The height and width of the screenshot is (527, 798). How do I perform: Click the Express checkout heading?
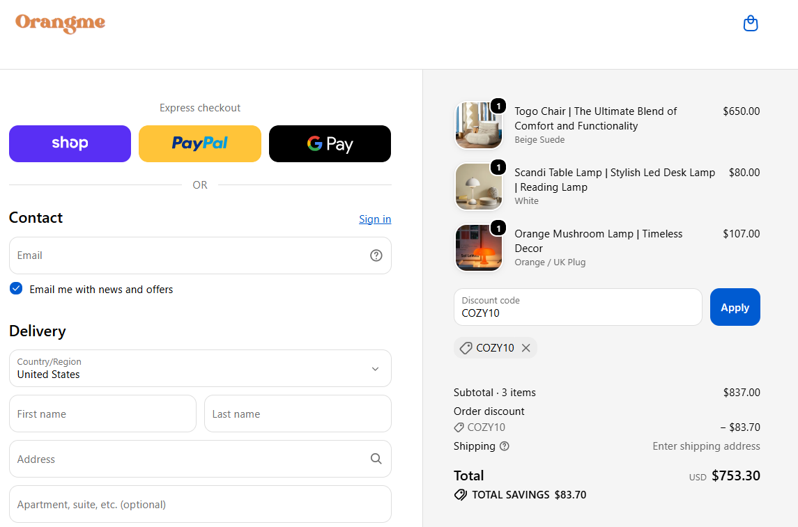click(x=200, y=108)
